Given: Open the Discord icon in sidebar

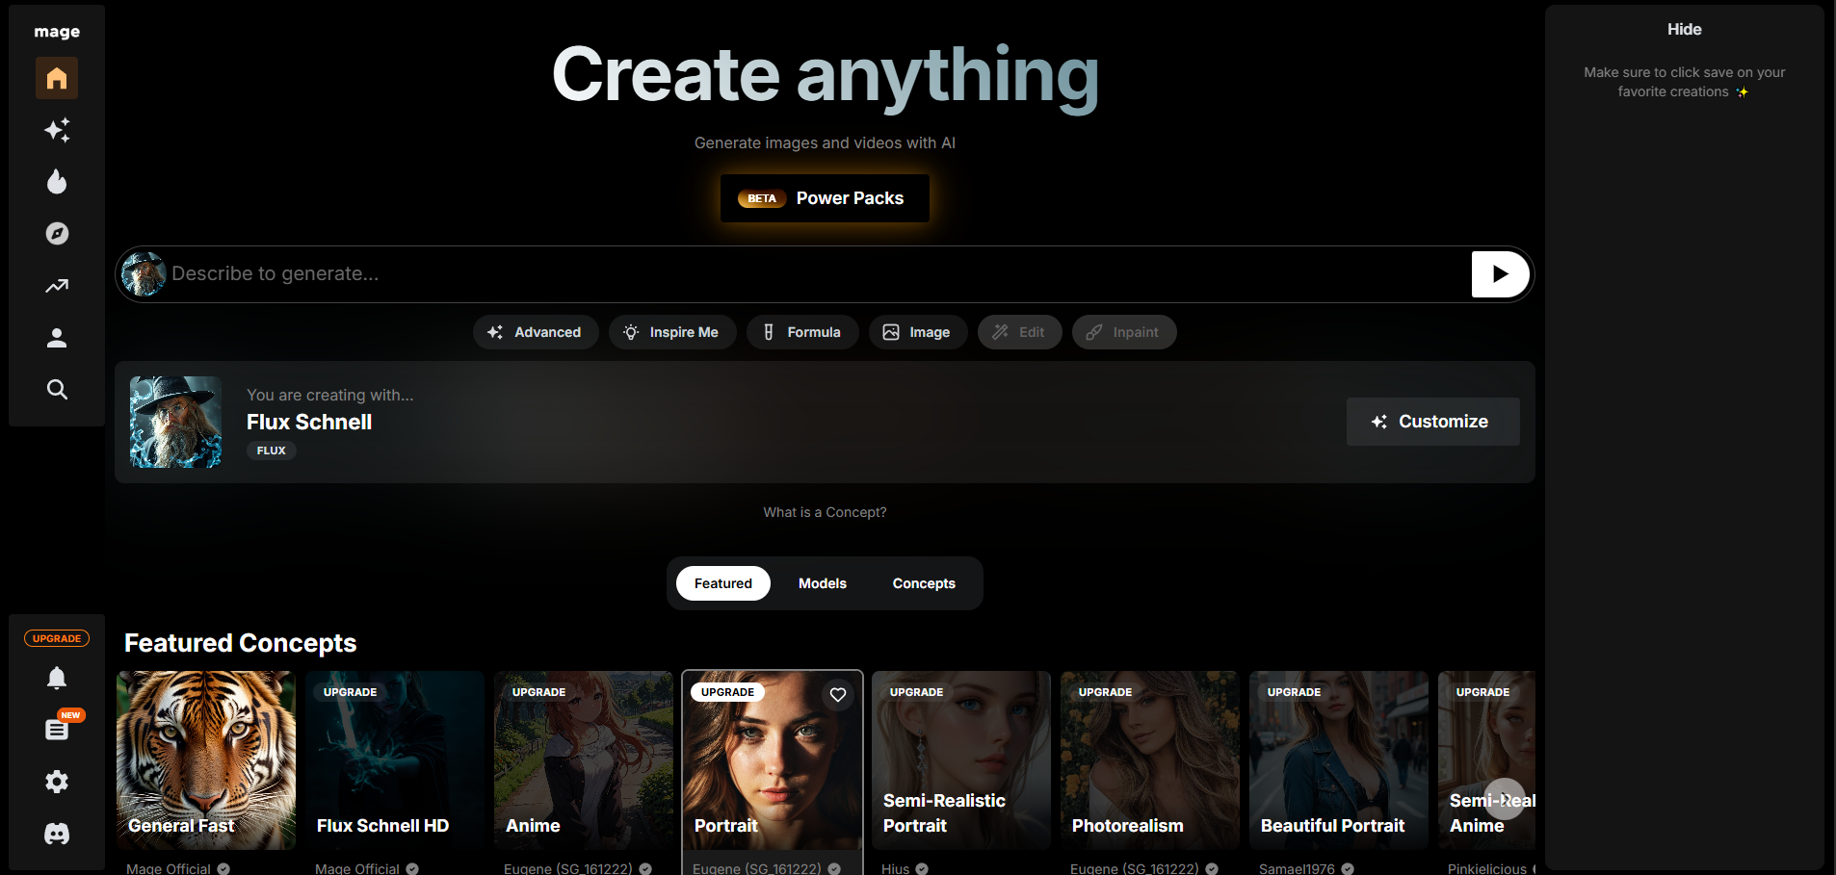Looking at the screenshot, I should click(57, 834).
